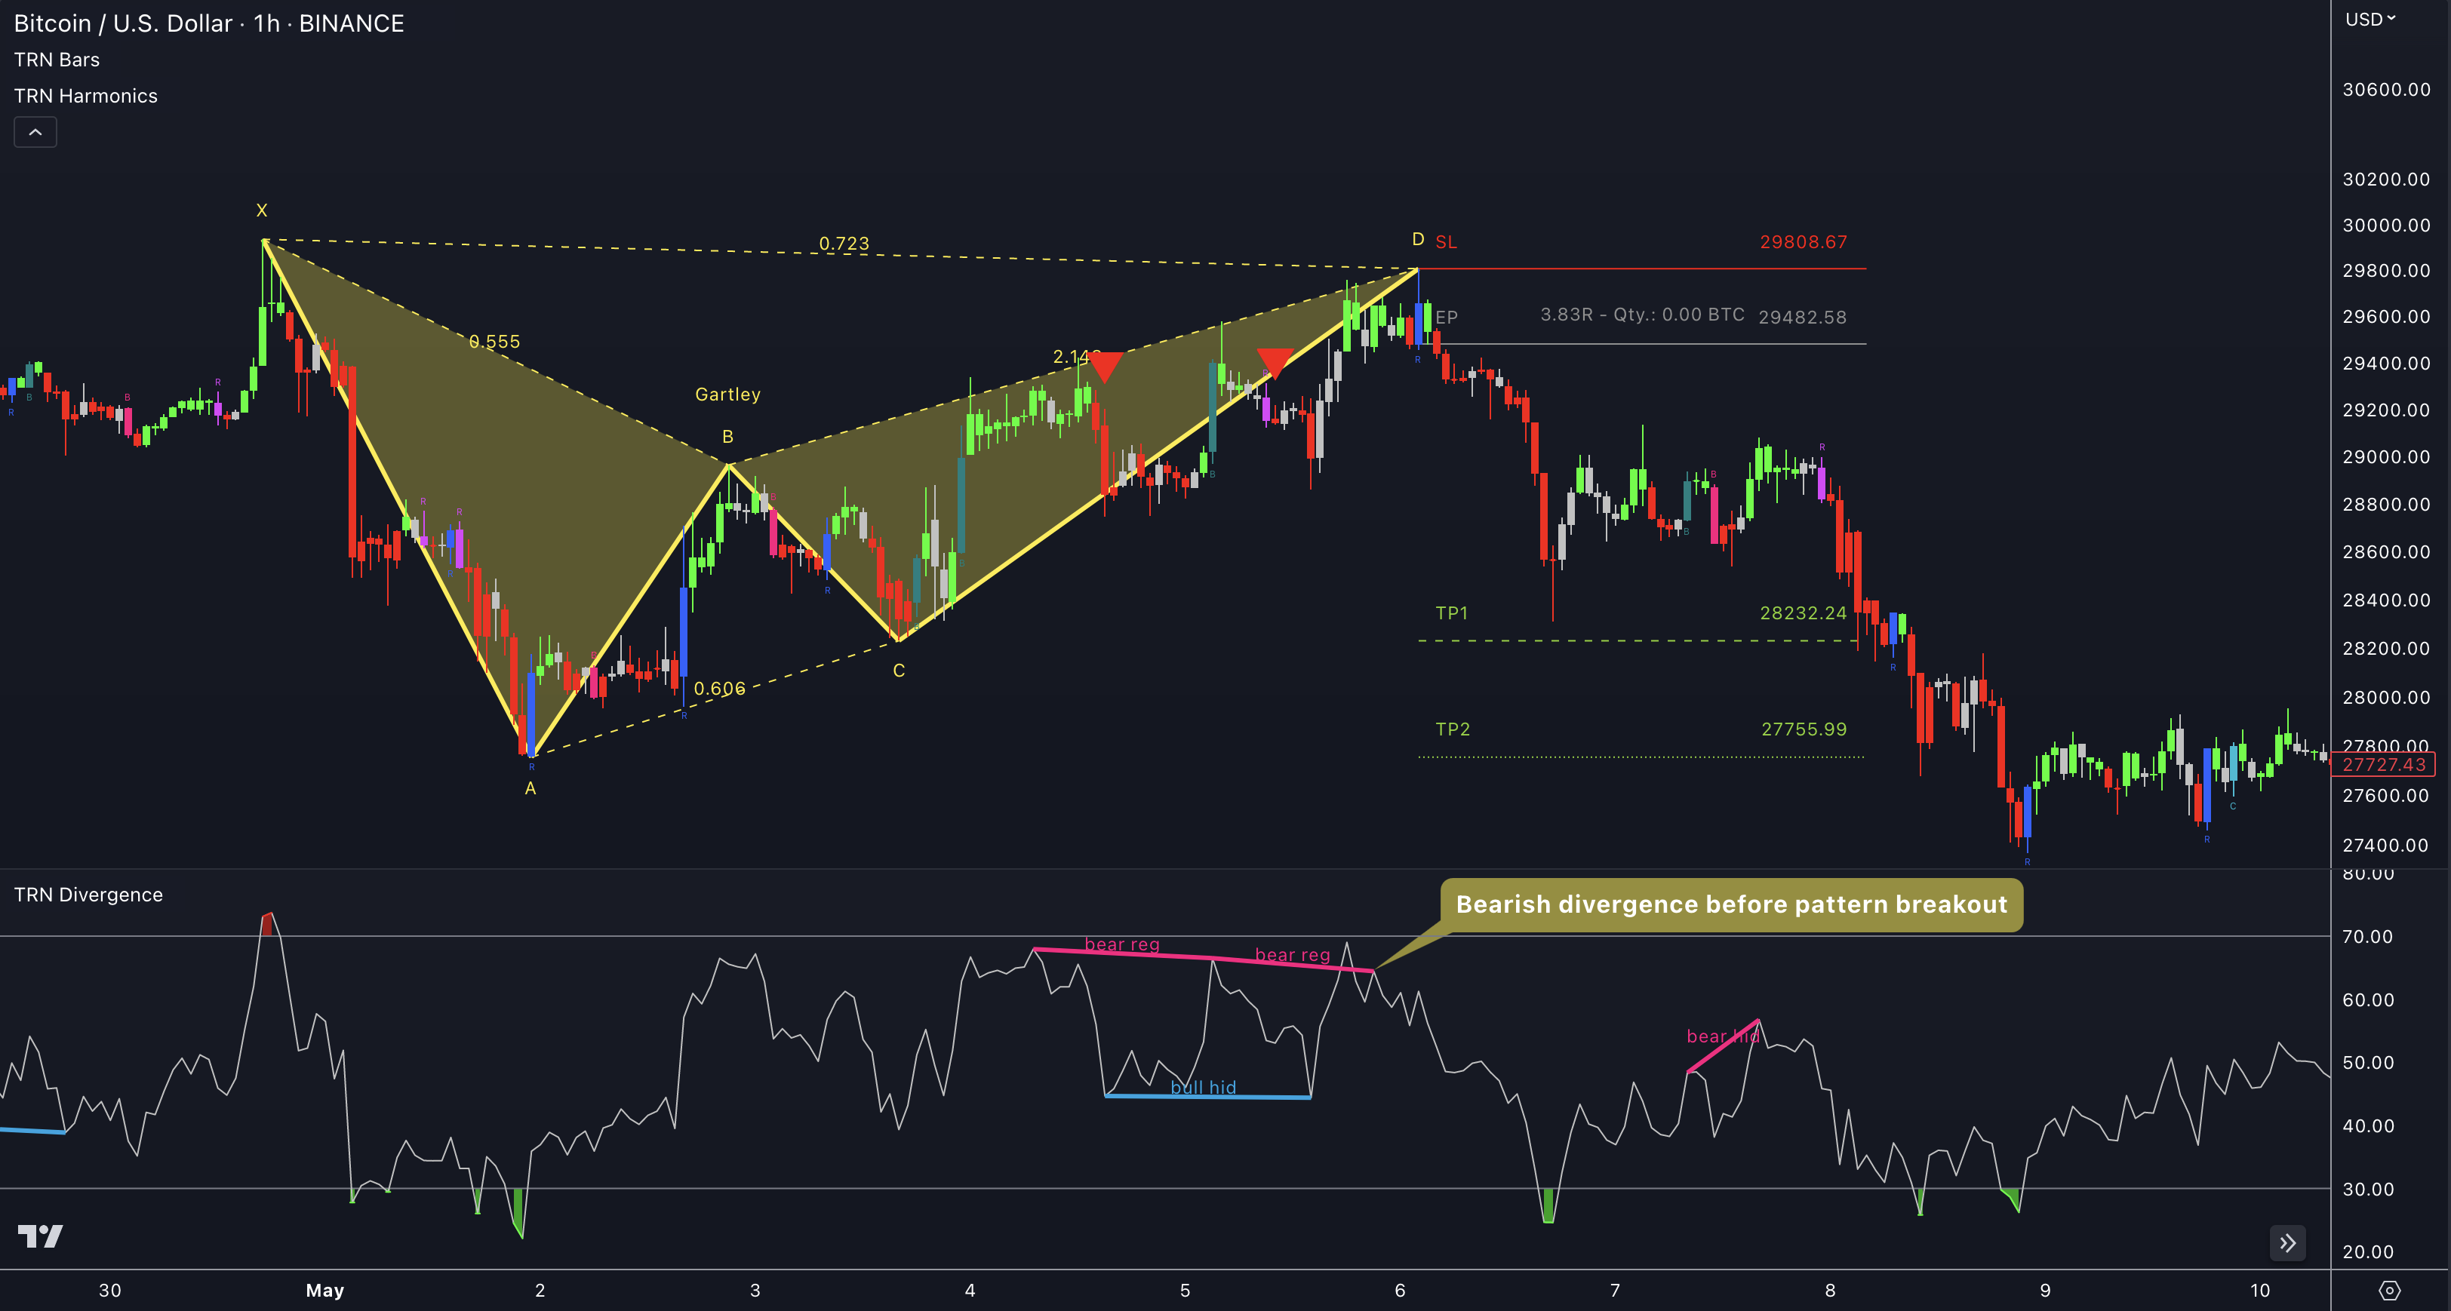The image size is (2451, 1311).
Task: Click the 0.606 ratio label
Action: [x=719, y=689]
